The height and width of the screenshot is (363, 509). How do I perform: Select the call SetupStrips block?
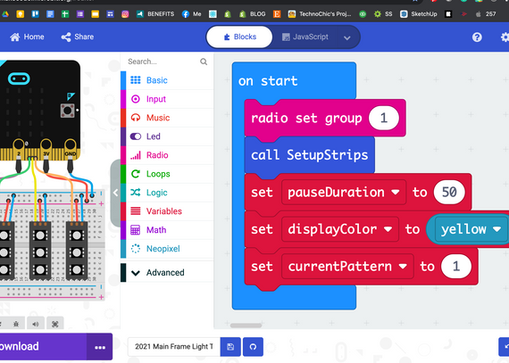309,155
